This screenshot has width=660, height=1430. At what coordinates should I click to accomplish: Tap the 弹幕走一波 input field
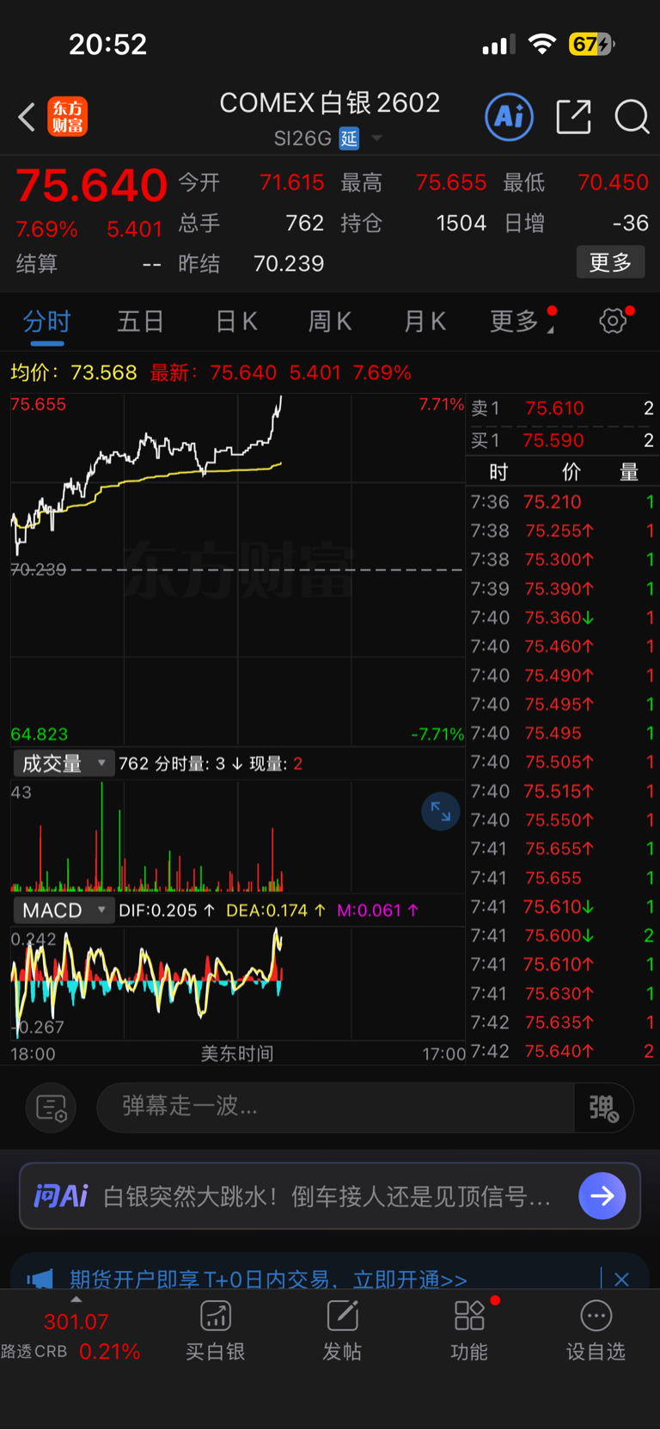point(335,1108)
